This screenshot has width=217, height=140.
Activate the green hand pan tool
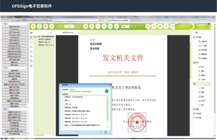click(x=92, y=26)
